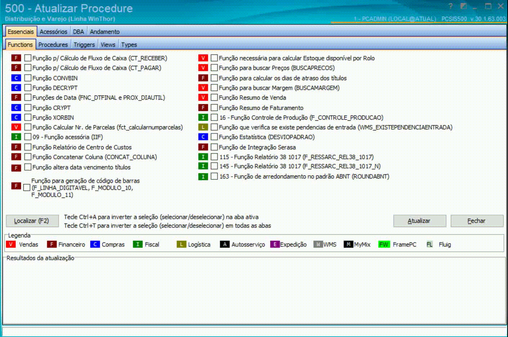Click the MyMix legend label

(x=362, y=244)
